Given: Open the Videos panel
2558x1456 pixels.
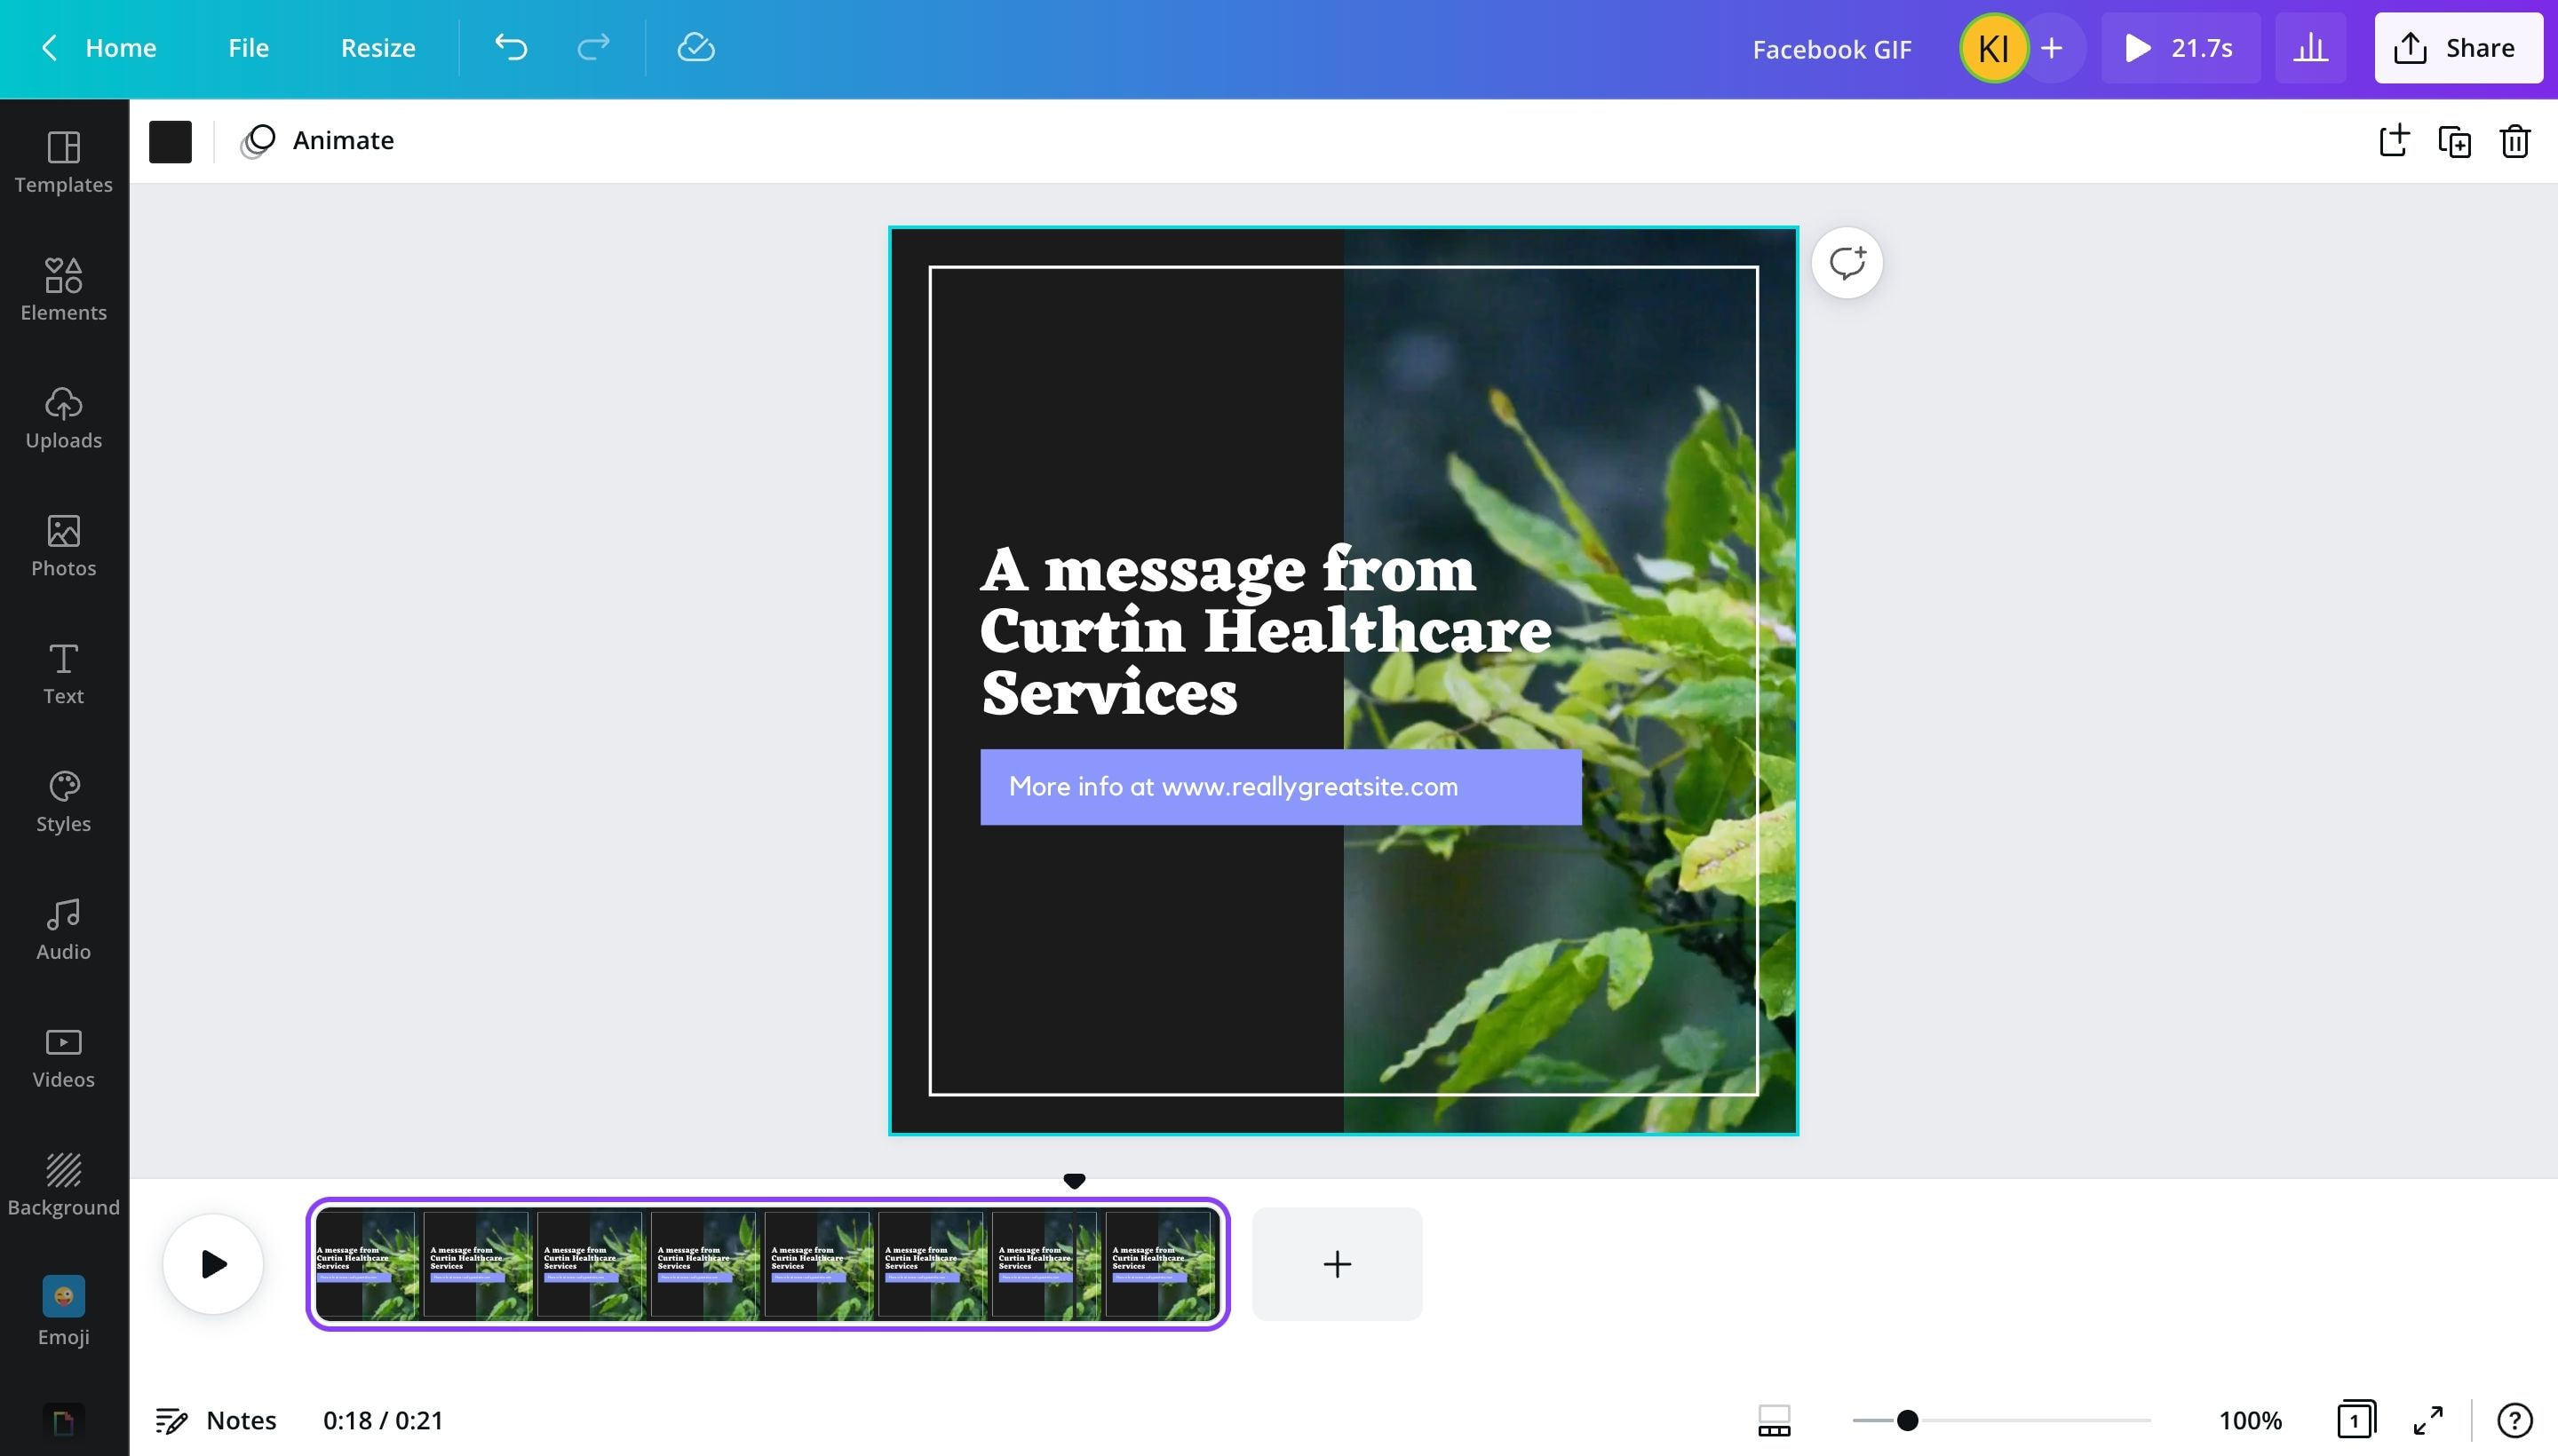Looking at the screenshot, I should (x=64, y=1056).
